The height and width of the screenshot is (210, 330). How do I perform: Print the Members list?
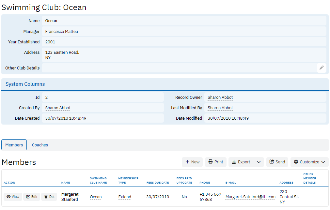(x=216, y=162)
